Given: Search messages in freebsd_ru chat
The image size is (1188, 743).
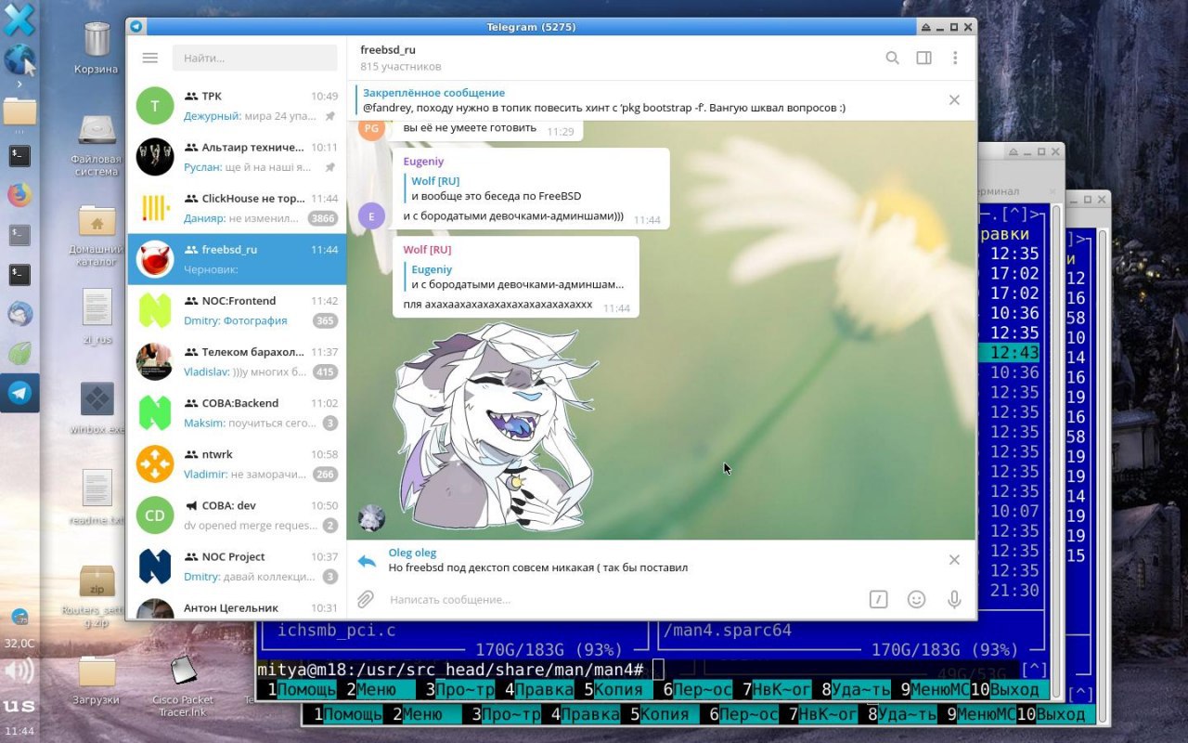Looking at the screenshot, I should coord(892,58).
